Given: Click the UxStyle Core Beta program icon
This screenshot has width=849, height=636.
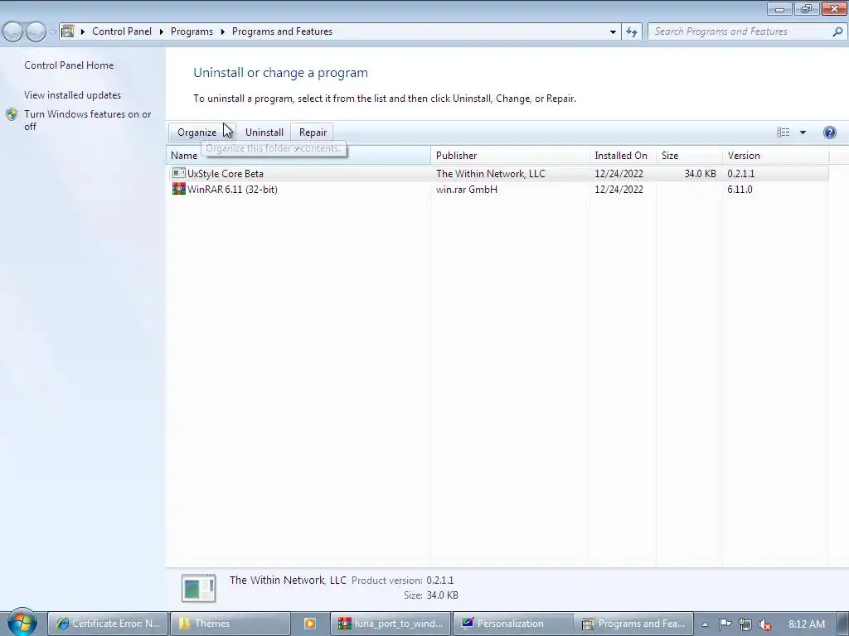Looking at the screenshot, I should click(179, 173).
